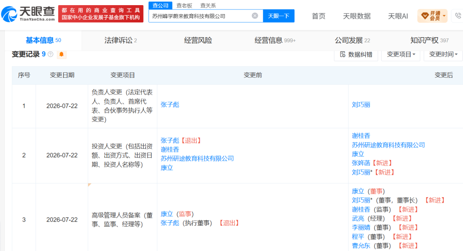The width and height of the screenshot is (463, 251).
Task: Click the 变更后 column header
Action: pyautogui.click(x=444, y=75)
